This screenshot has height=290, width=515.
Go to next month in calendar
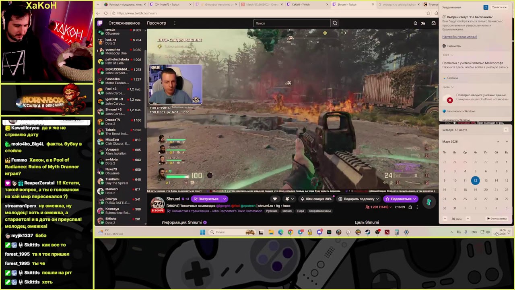click(507, 142)
